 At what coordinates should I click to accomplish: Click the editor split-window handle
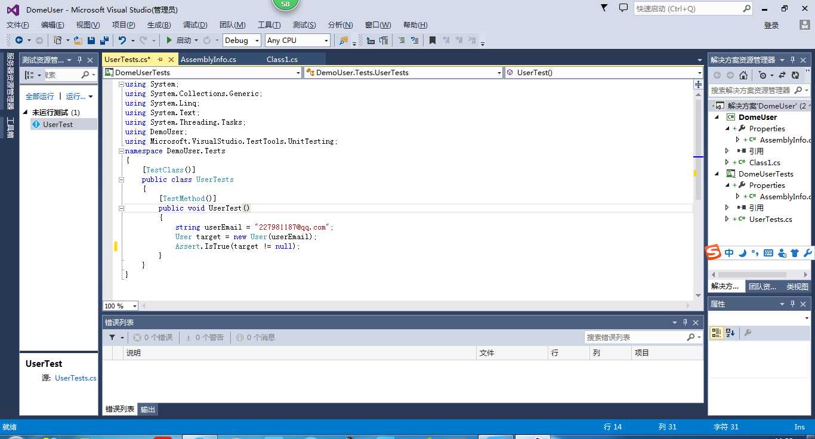coord(698,85)
